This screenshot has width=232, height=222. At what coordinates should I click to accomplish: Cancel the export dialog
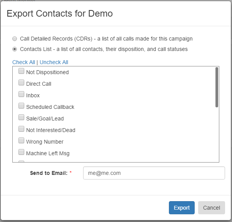point(212,208)
